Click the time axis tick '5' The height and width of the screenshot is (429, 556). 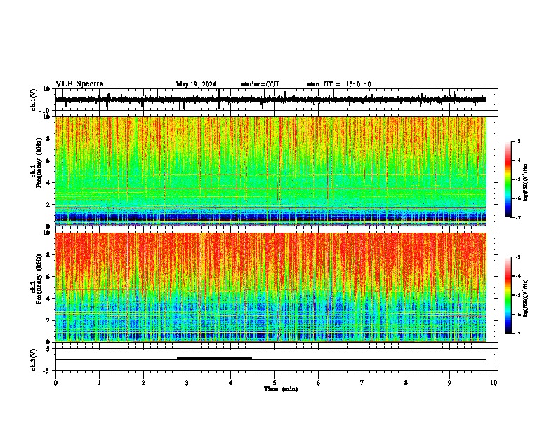coord(274,383)
